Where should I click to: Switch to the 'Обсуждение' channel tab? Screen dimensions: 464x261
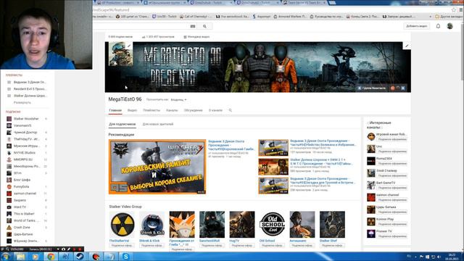click(x=194, y=110)
